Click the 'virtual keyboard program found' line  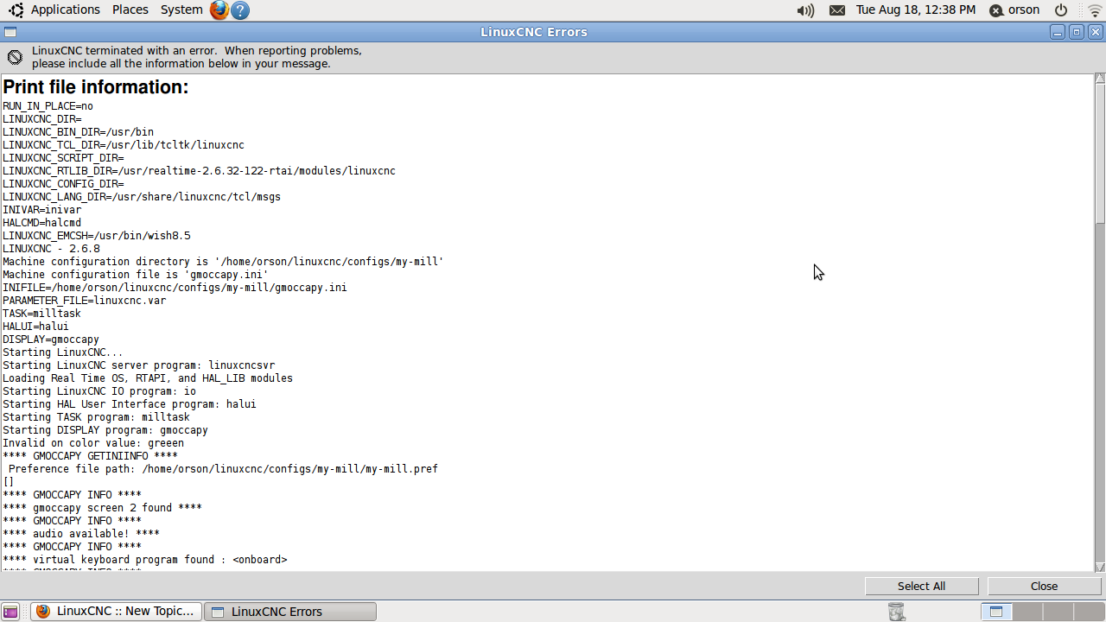click(144, 560)
